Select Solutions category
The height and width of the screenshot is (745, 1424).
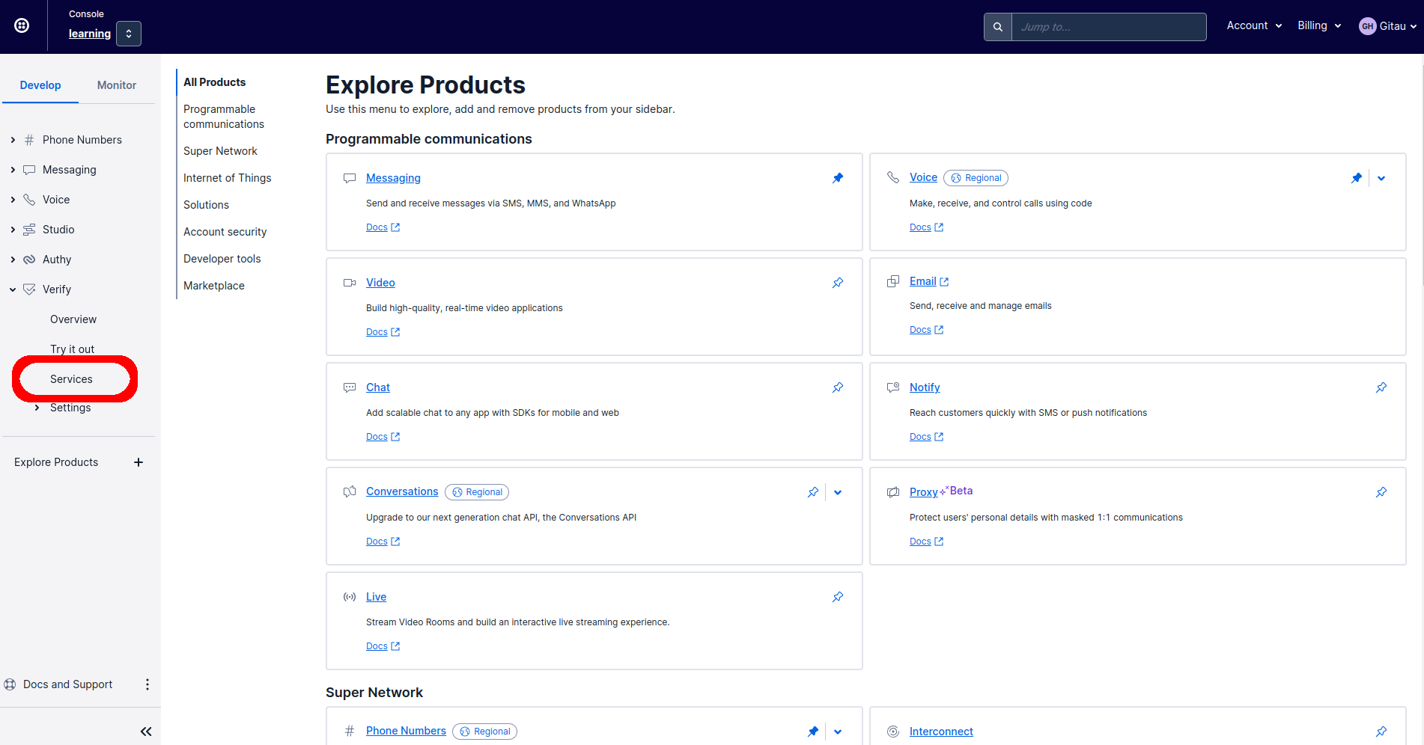tap(206, 205)
